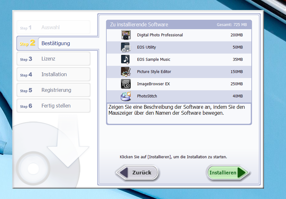Select Step 5 Registrierung
The width and height of the screenshot is (286, 199).
tap(53, 90)
